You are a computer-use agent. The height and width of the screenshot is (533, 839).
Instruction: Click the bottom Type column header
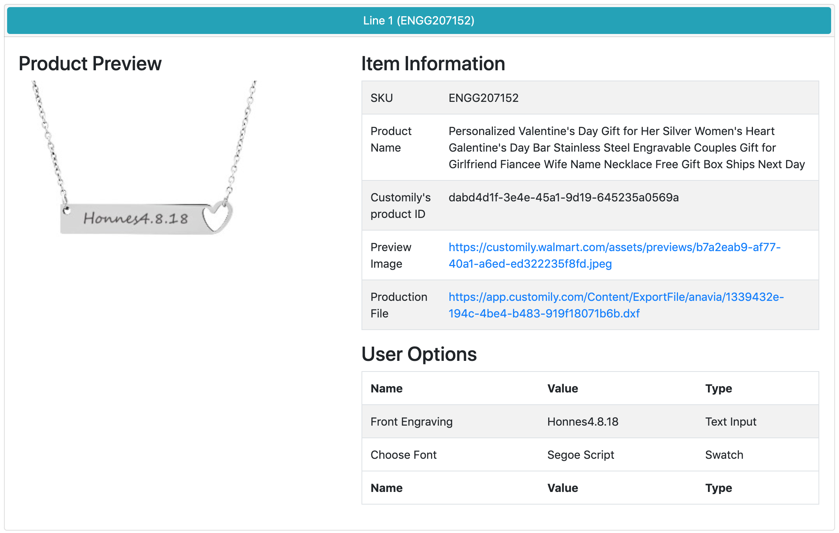click(x=718, y=488)
